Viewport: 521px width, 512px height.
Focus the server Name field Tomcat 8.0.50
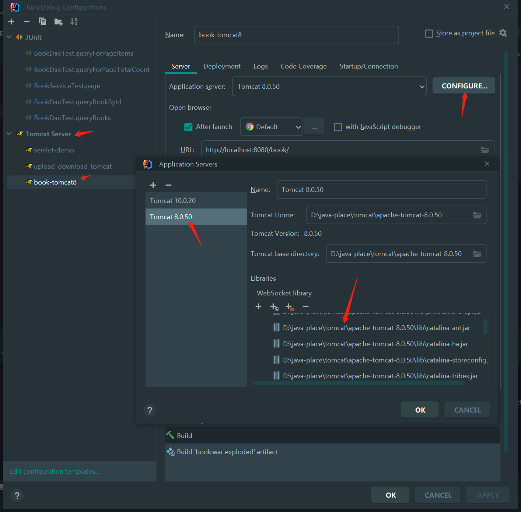[381, 190]
